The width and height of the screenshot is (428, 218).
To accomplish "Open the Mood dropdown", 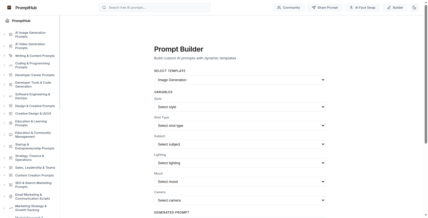I will click(240, 182).
